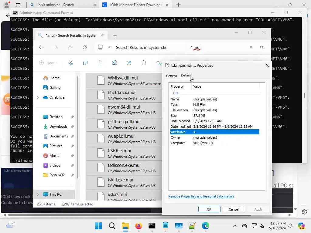This screenshot has height=233, width=311.
Task: Close the Properties dialog with X
Action: pyautogui.click(x=267, y=66)
